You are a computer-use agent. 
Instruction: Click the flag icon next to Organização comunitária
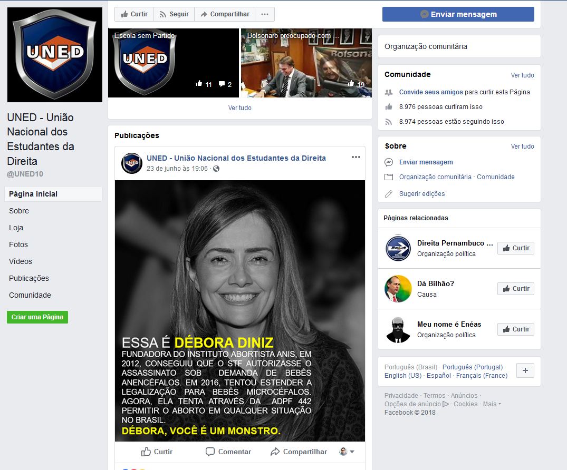(x=388, y=177)
